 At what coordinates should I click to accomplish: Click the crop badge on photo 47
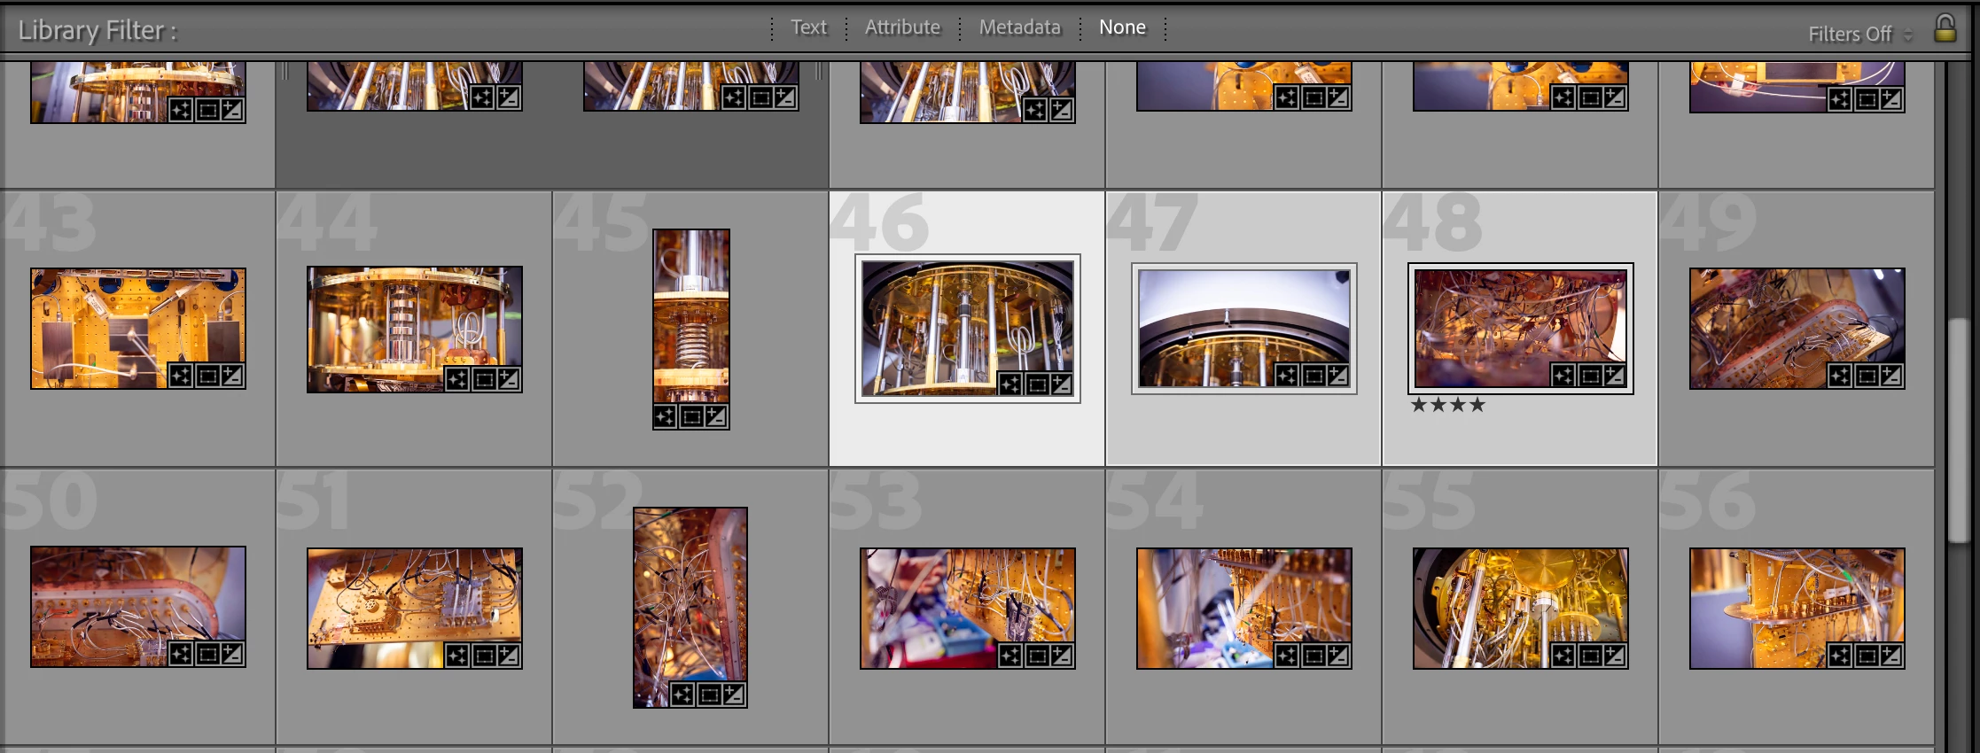pyautogui.click(x=1313, y=376)
